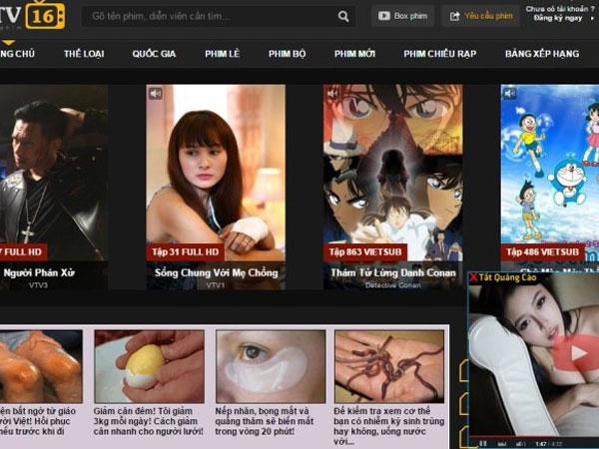This screenshot has height=449, width=599.
Task: Go to PHIM MỚI section
Action: click(x=354, y=54)
